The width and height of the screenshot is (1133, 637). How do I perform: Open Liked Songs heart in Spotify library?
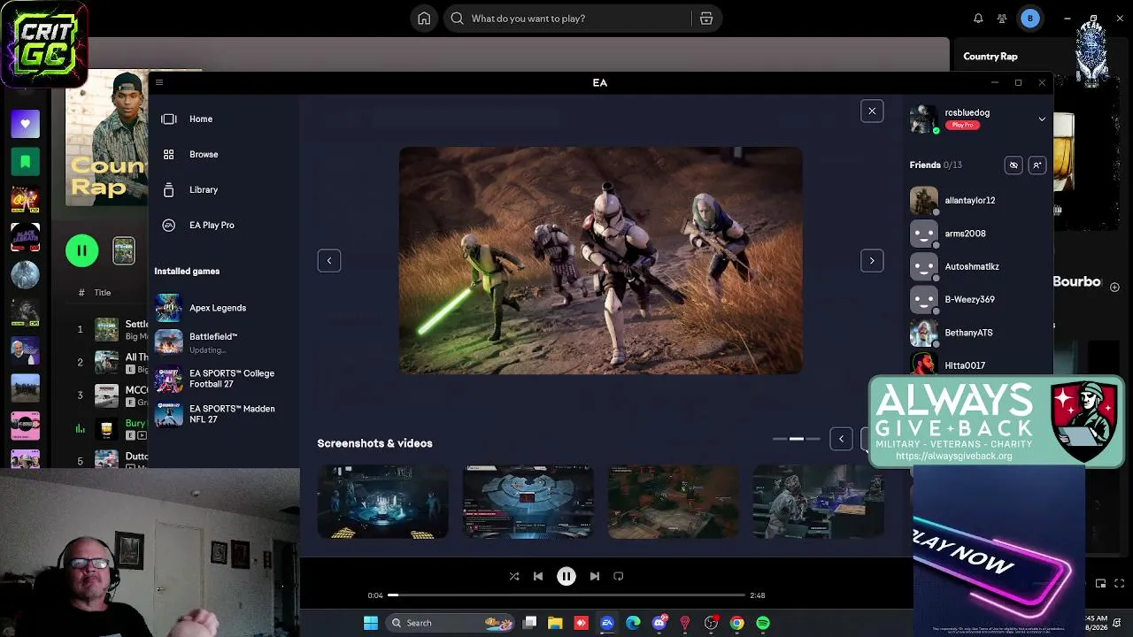tap(25, 124)
